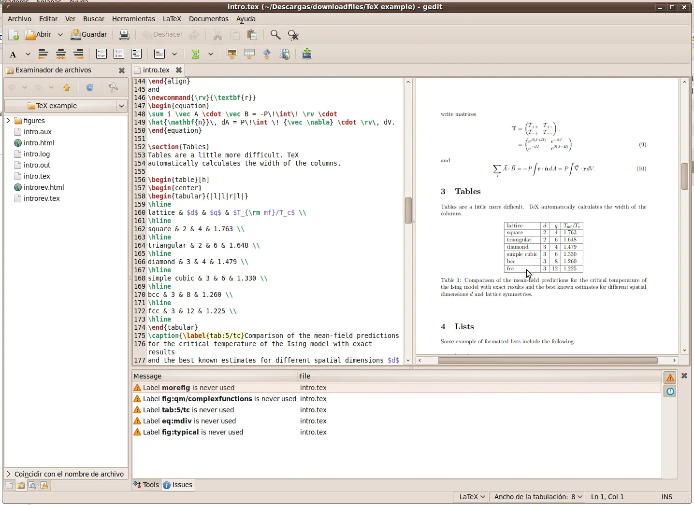Click the Guardar button
Viewport: 694px width, 505px height.
(x=89, y=35)
